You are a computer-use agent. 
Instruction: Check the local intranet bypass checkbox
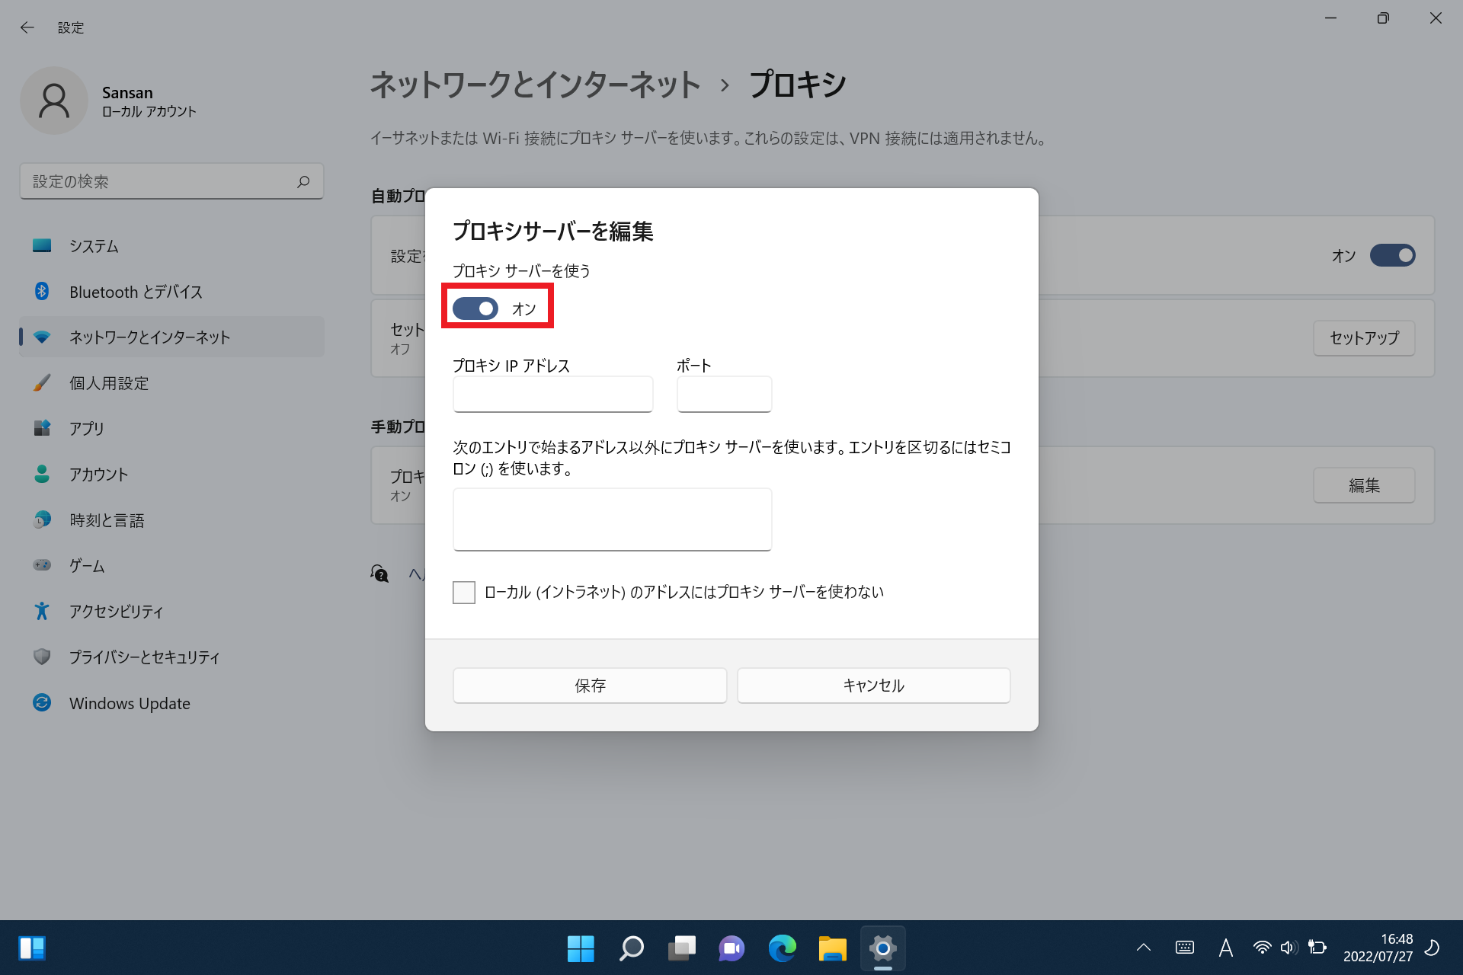[464, 592]
